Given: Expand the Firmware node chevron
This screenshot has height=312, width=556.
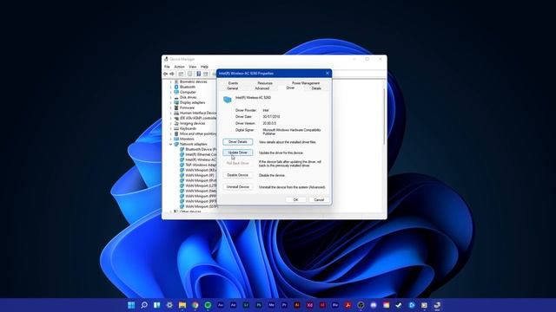Looking at the screenshot, I should (170, 107).
